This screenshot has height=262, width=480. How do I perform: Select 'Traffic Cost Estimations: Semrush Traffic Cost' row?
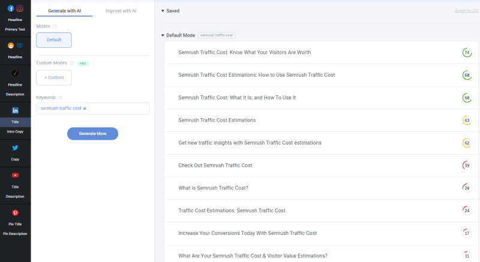click(321, 210)
